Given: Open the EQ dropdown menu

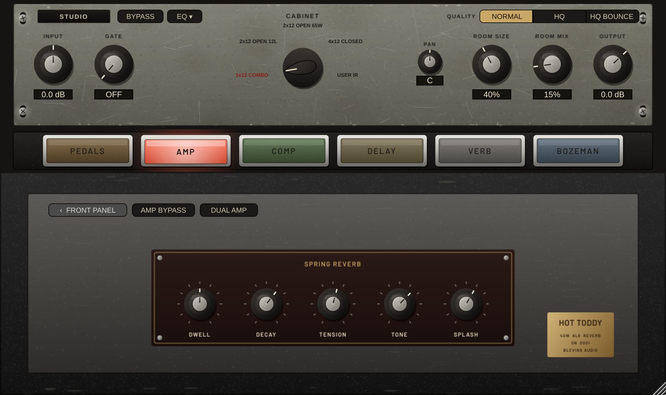Looking at the screenshot, I should (184, 17).
